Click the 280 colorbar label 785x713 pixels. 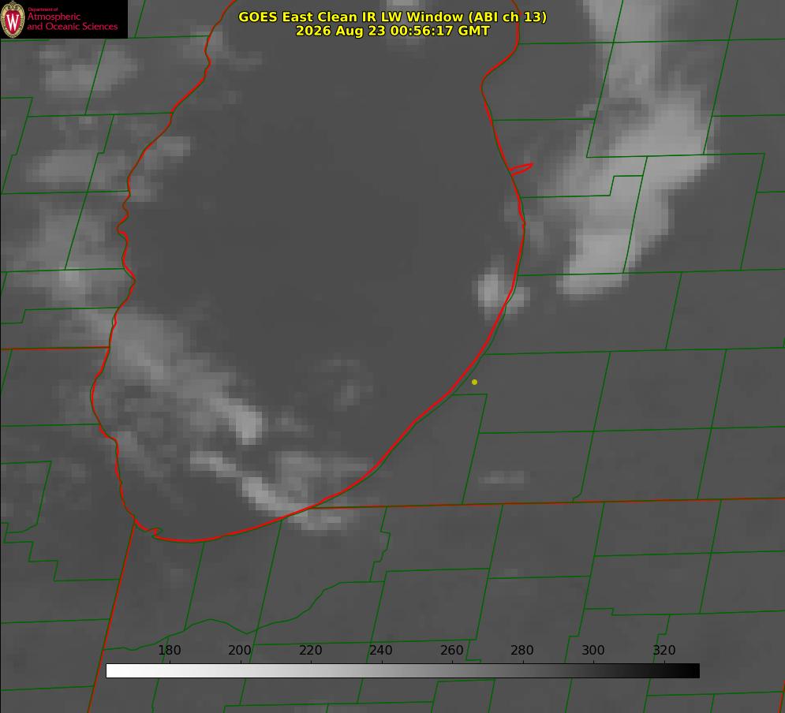tap(522, 650)
